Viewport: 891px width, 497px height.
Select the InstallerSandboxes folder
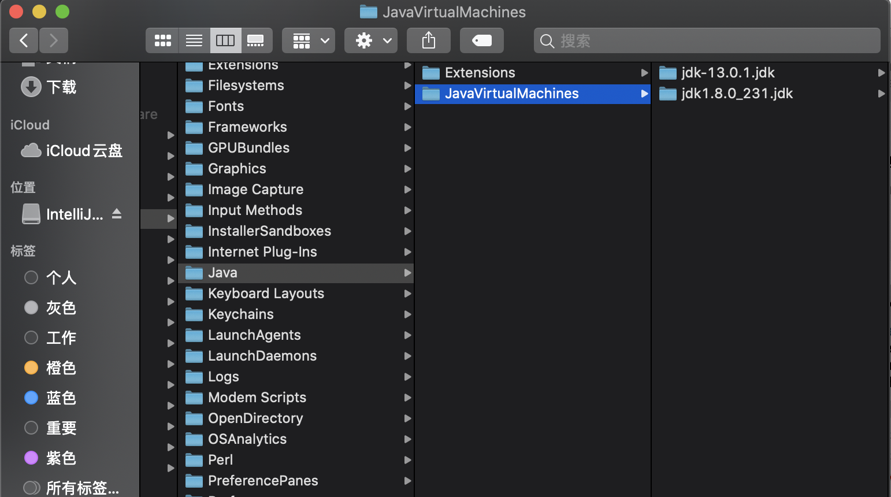coord(296,231)
